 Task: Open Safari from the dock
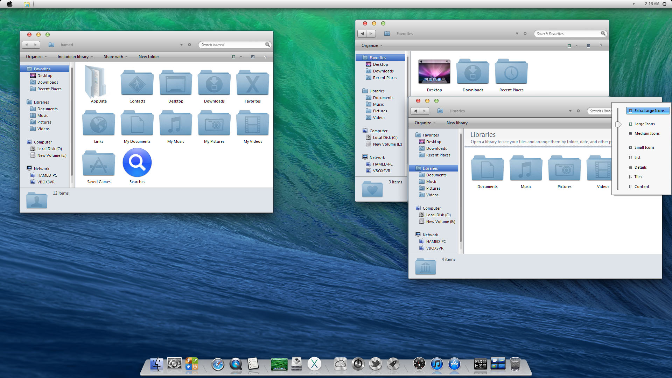(x=218, y=364)
